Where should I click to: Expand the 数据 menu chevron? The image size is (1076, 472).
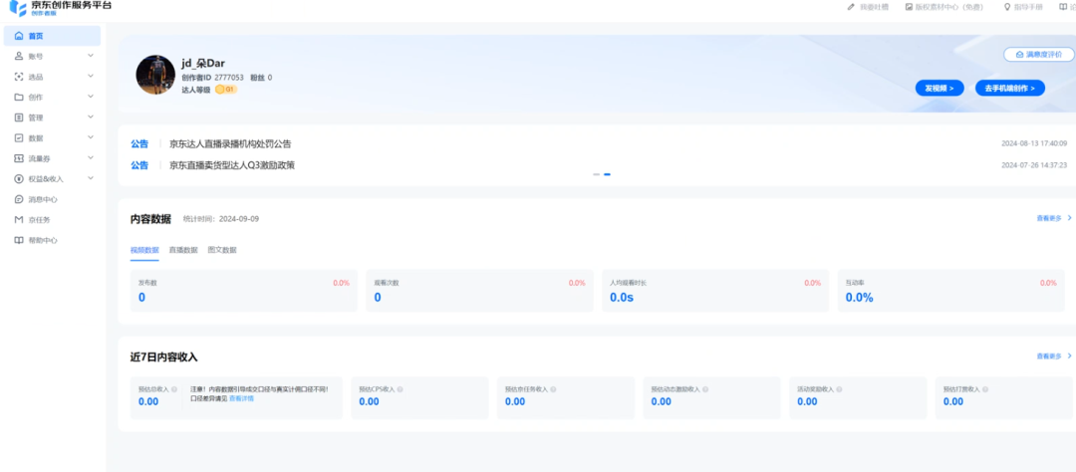tap(91, 137)
